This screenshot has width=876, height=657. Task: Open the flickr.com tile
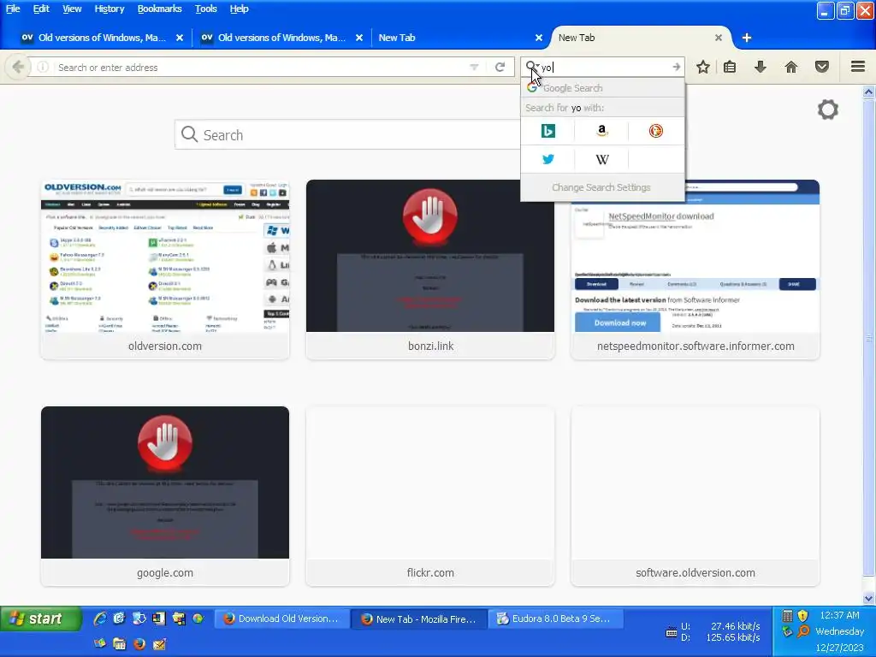point(430,496)
